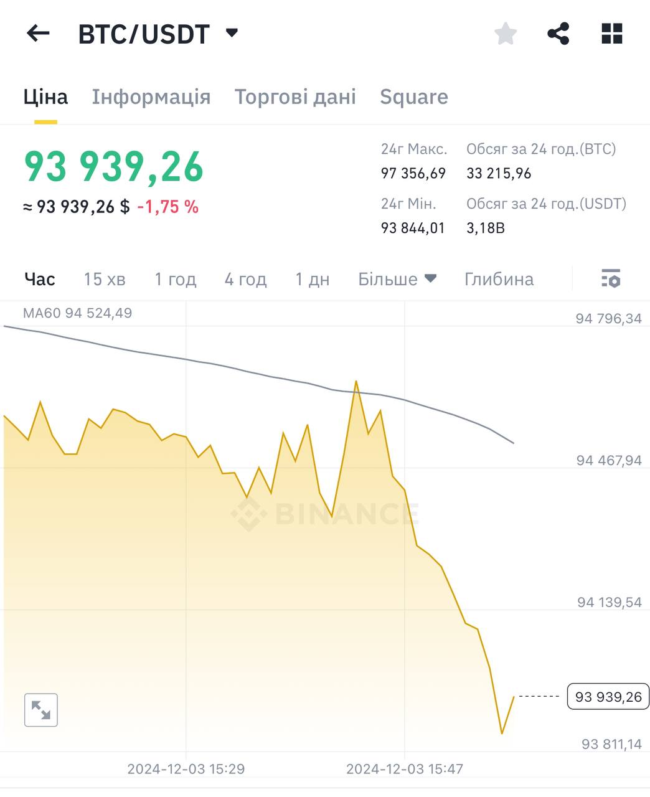
Task: Select the Ціна tab
Action: pos(45,97)
